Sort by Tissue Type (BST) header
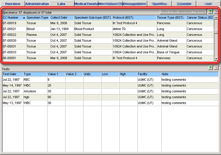The image size is (221, 155). pyautogui.click(x=171, y=17)
